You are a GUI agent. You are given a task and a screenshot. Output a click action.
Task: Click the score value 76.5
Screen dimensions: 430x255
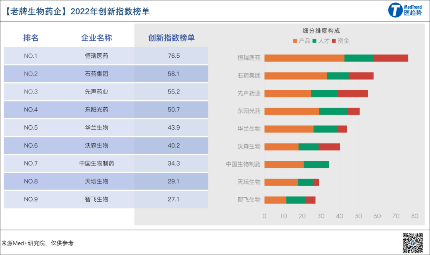(174, 56)
